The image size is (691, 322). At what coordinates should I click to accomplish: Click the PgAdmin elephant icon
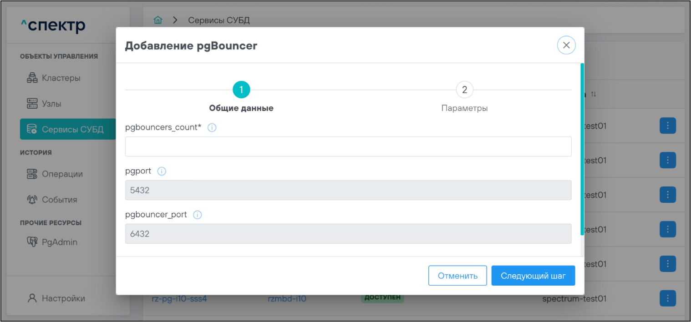32,242
